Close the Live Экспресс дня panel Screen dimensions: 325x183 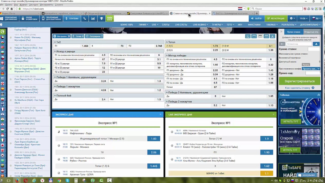pyautogui.click(x=273, y=114)
